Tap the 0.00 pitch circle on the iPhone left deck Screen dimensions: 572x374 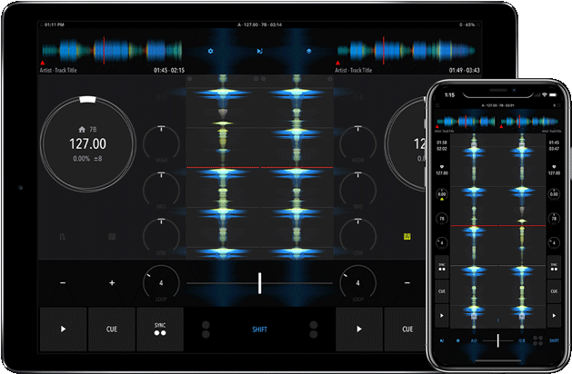pyautogui.click(x=442, y=194)
